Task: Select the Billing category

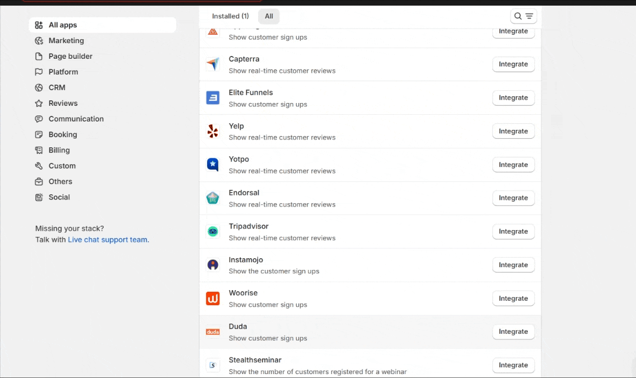Action: (59, 151)
